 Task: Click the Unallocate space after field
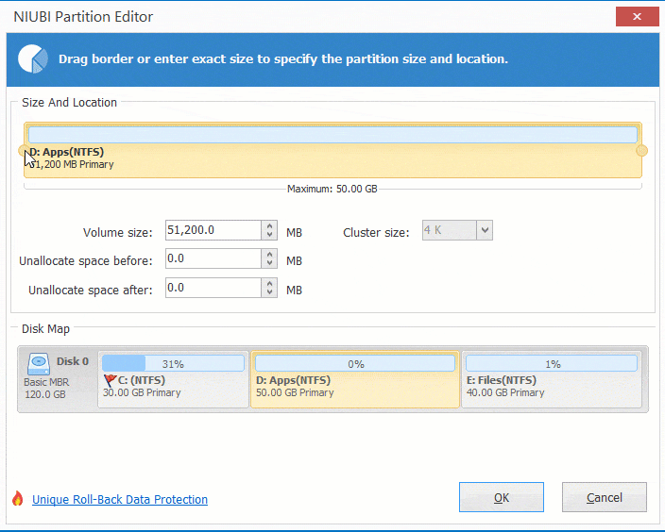213,288
